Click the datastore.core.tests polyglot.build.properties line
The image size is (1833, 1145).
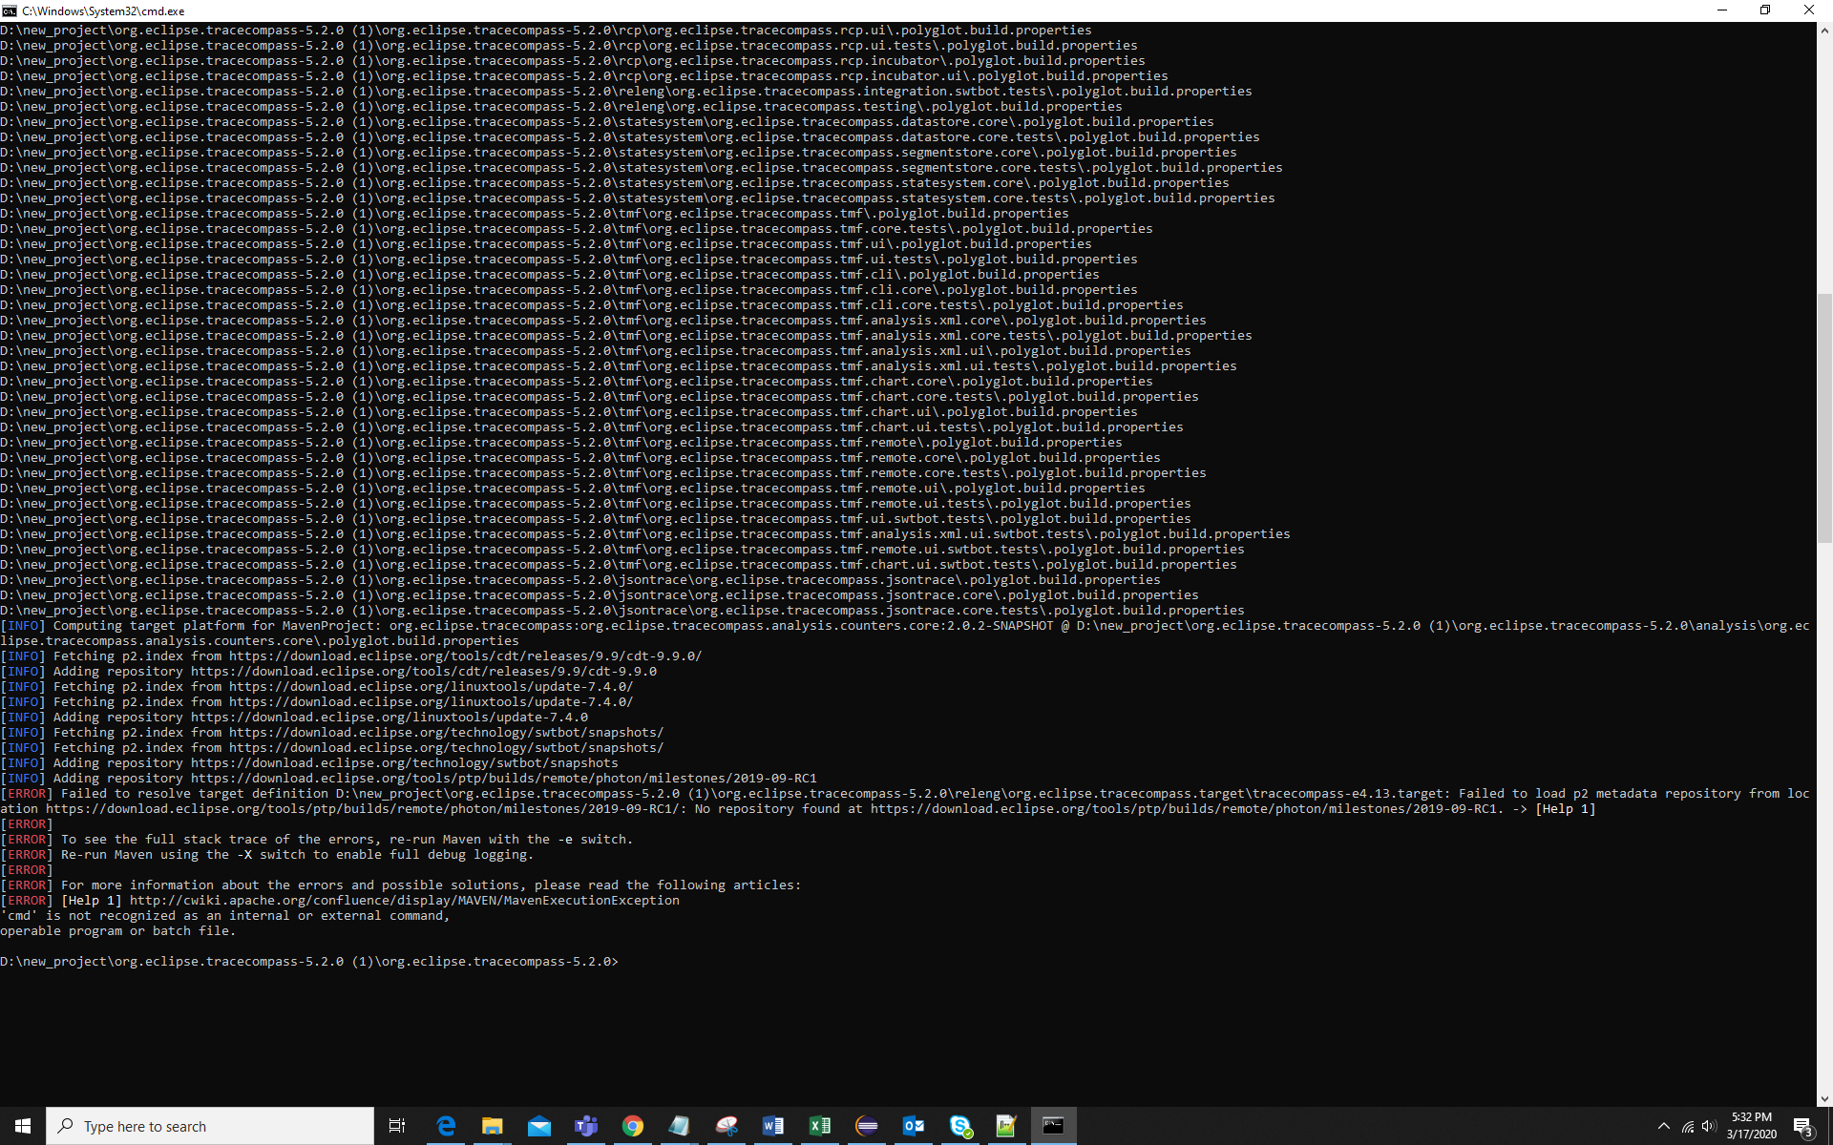pyautogui.click(x=630, y=136)
